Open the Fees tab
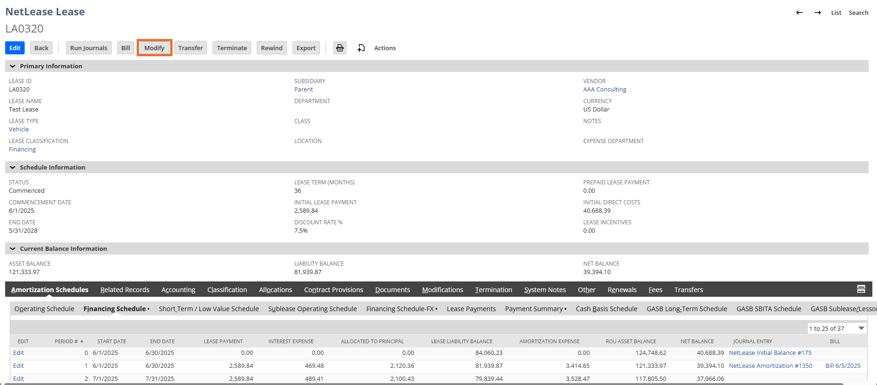The width and height of the screenshot is (877, 385). (655, 289)
